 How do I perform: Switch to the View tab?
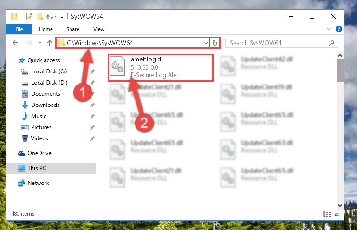tap(99, 29)
